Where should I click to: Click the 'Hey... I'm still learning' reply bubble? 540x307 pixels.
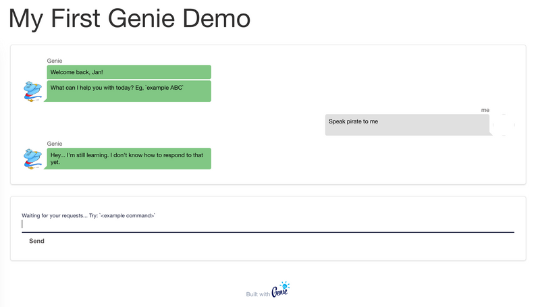point(128,159)
